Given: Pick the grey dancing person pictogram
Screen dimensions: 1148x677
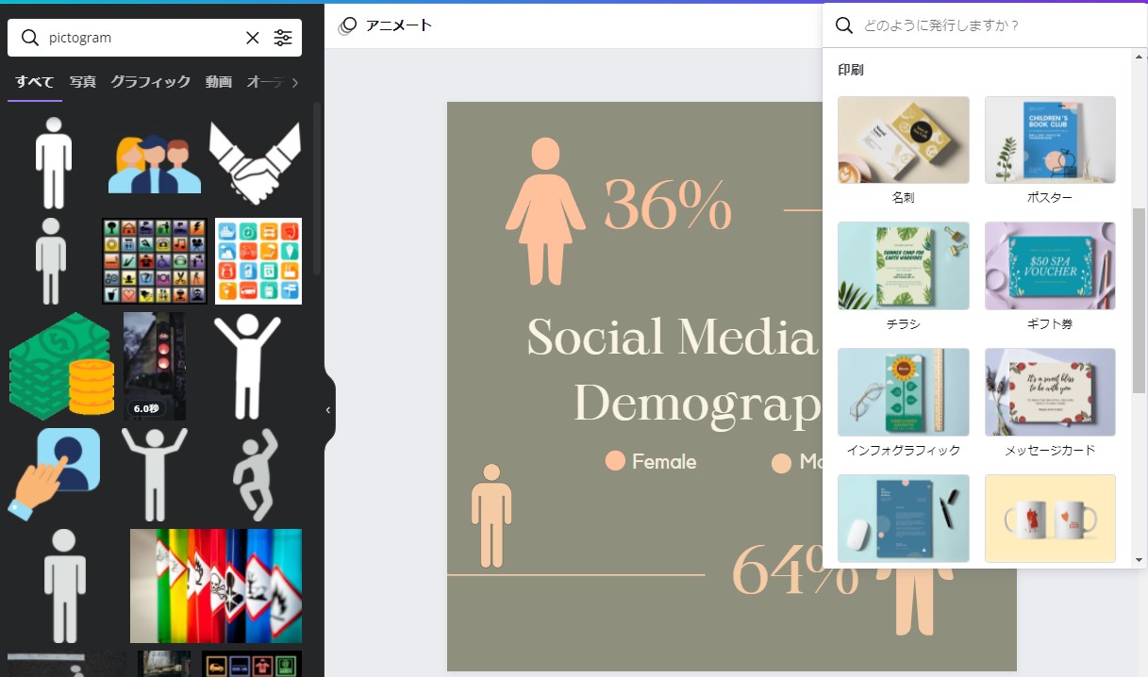Looking at the screenshot, I should click(256, 474).
